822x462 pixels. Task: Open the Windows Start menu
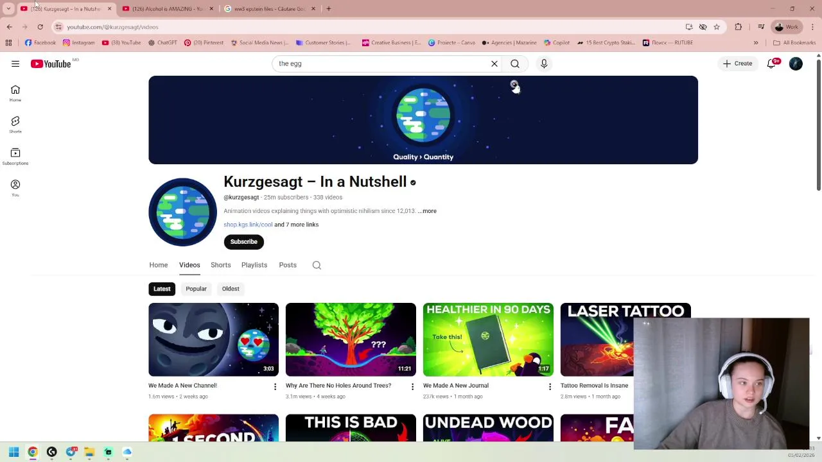(13, 452)
